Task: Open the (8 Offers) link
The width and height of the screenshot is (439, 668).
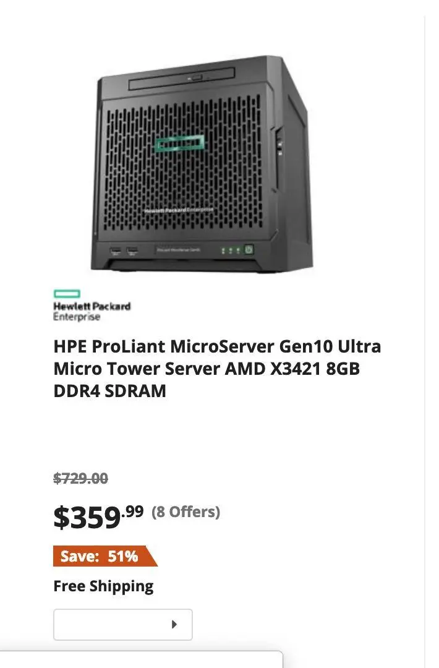Action: coord(187,512)
